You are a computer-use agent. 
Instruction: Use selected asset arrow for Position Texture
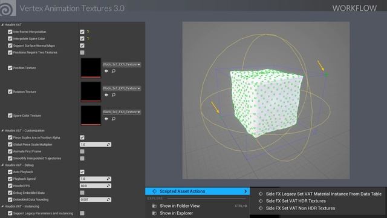click(x=106, y=71)
